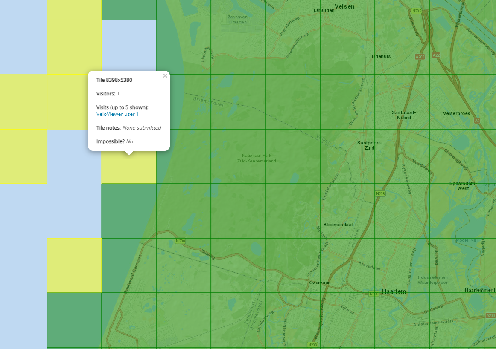Screen dimensions: 496x349
Task: Open the VeloViewer user 1 link
Action: (117, 114)
